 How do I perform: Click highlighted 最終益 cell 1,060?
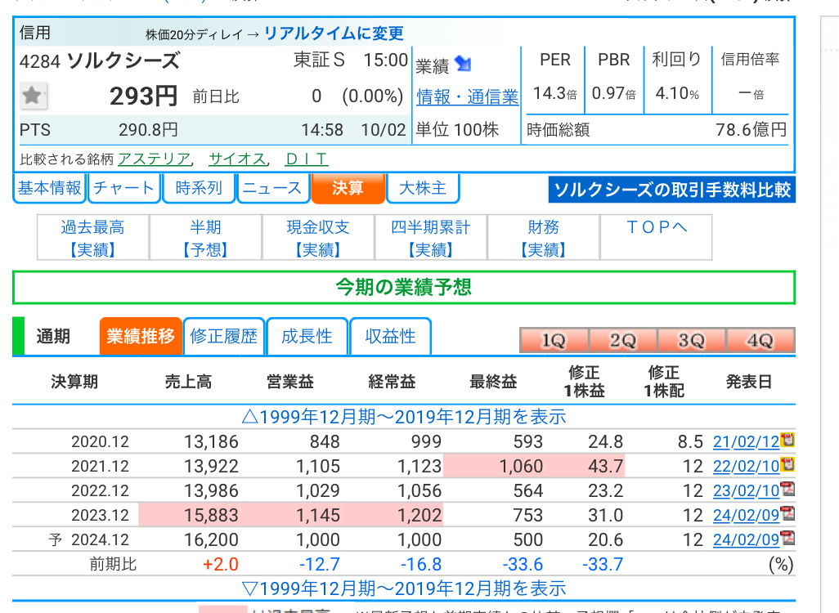pos(494,466)
